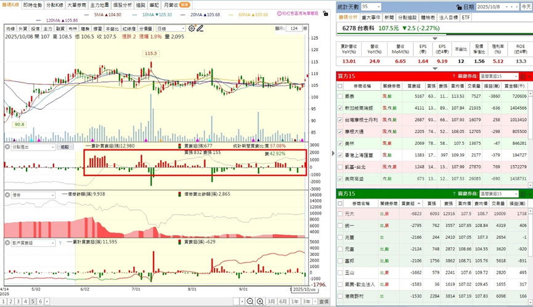
Task: Go to previous date arrow
Action: point(512,7)
